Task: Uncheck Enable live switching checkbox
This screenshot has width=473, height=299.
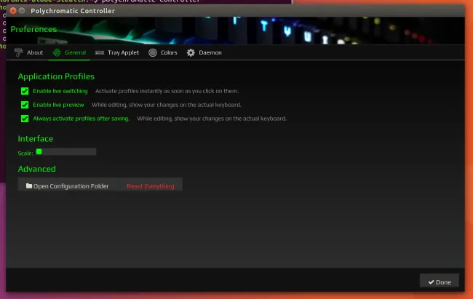Action: (x=25, y=91)
